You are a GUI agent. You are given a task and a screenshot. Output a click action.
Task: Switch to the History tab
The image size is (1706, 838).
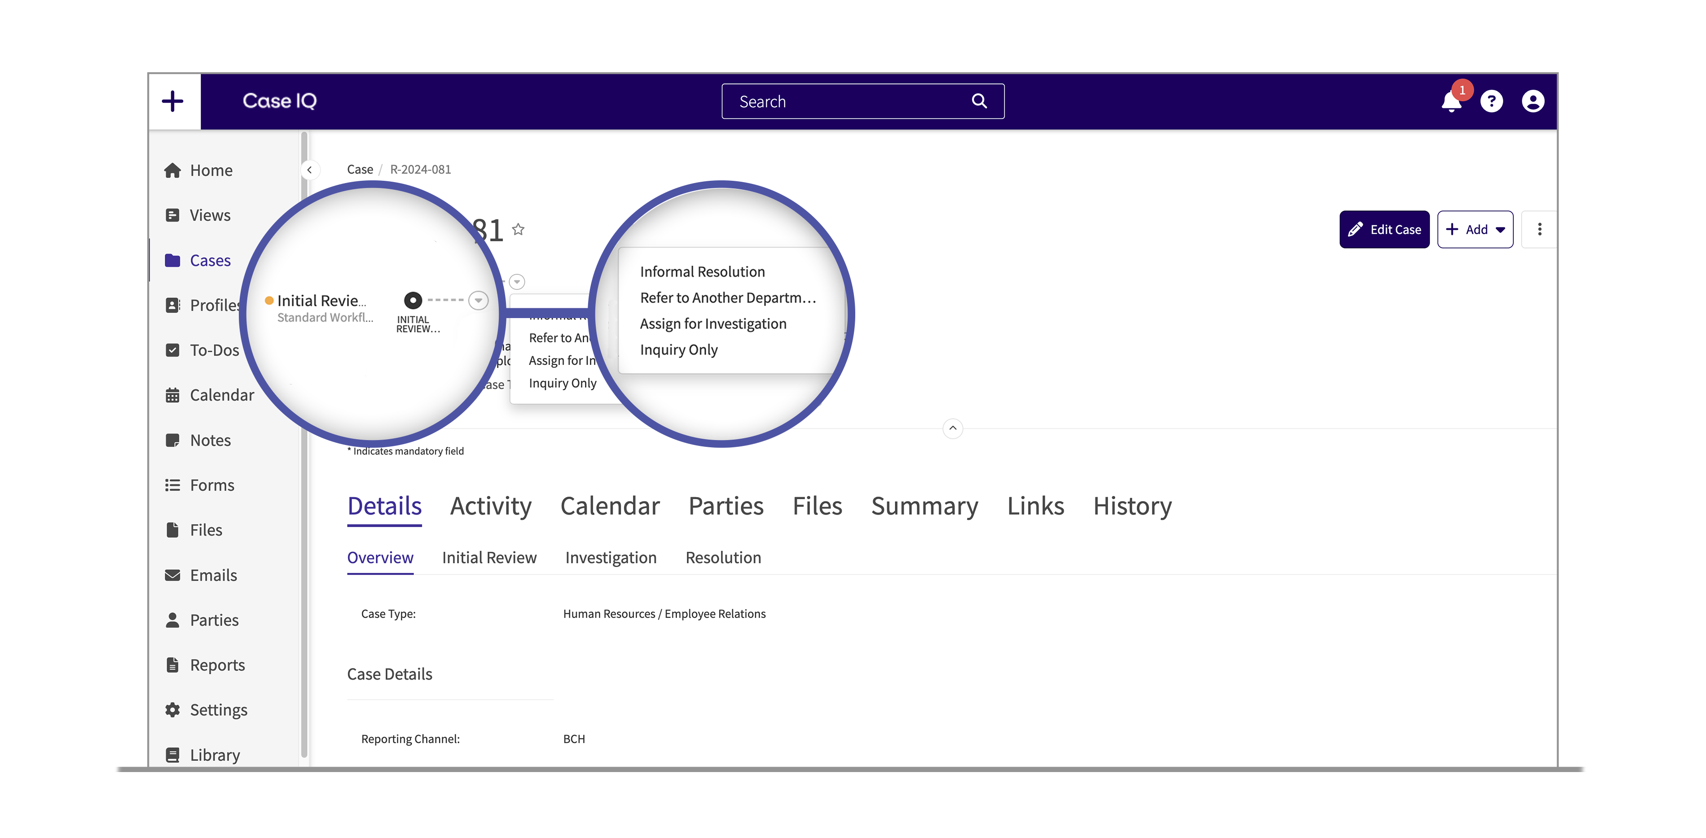[1132, 506]
